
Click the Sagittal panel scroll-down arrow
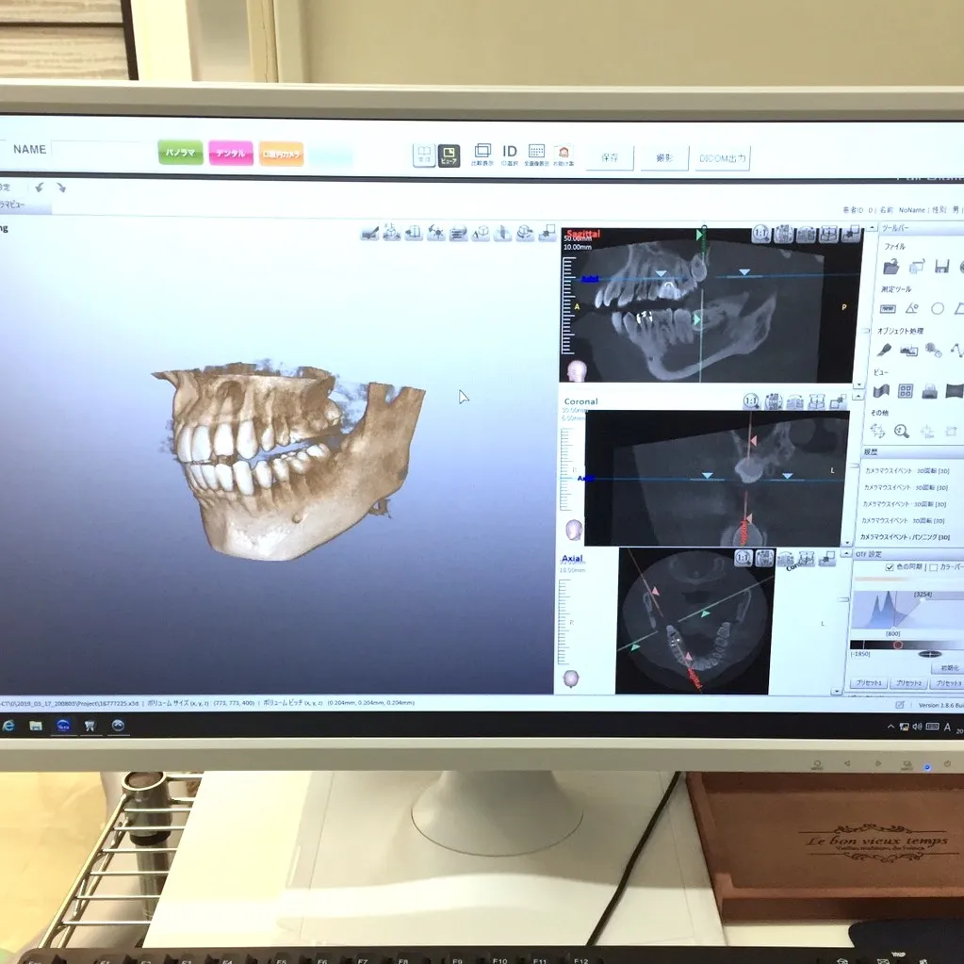(x=858, y=384)
